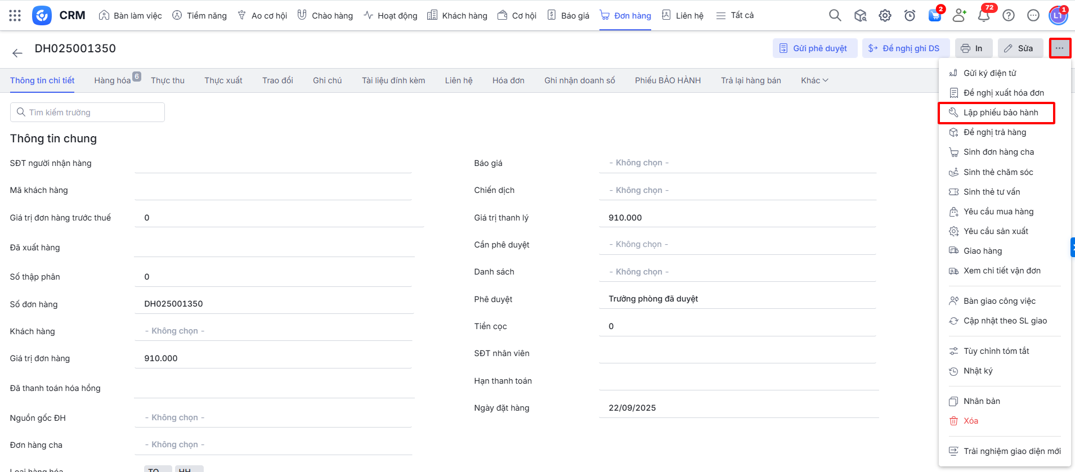Click the Gửi phê duyệt button

click(x=814, y=48)
